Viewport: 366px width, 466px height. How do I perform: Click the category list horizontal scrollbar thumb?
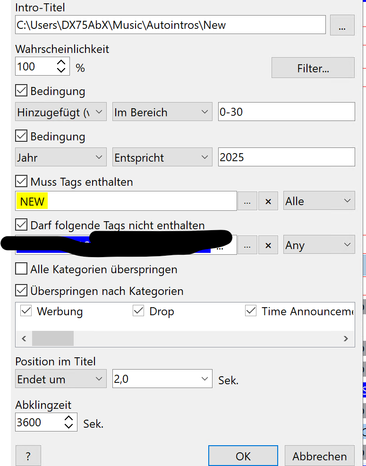[53, 338]
